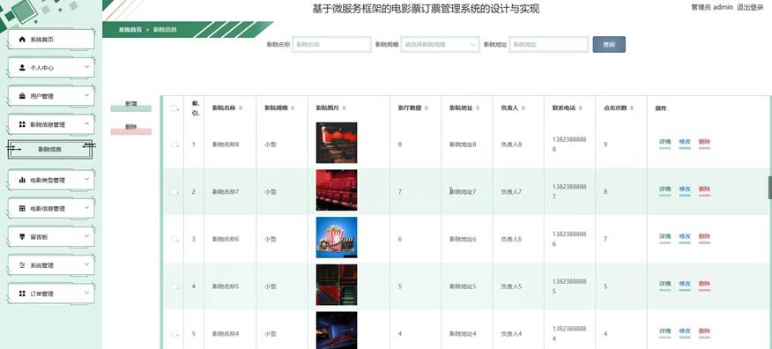Viewport: 772px width, 349px height.
Task: Click the bar chart icon in 电影类型管理
Action: 22,180
